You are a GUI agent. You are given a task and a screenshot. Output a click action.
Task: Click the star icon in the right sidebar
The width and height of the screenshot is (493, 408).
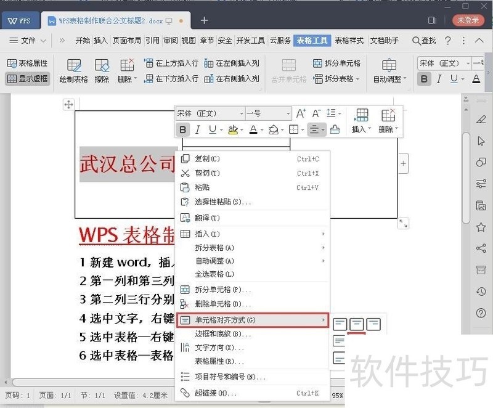click(481, 227)
